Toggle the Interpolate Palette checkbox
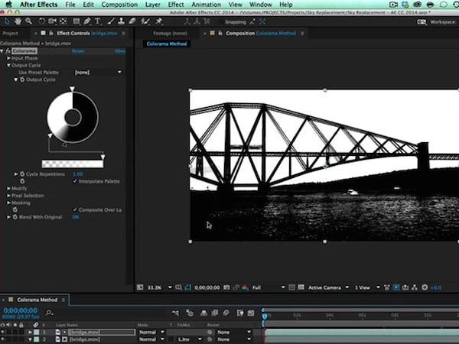Screen dimensions: 459x344 tap(75, 181)
